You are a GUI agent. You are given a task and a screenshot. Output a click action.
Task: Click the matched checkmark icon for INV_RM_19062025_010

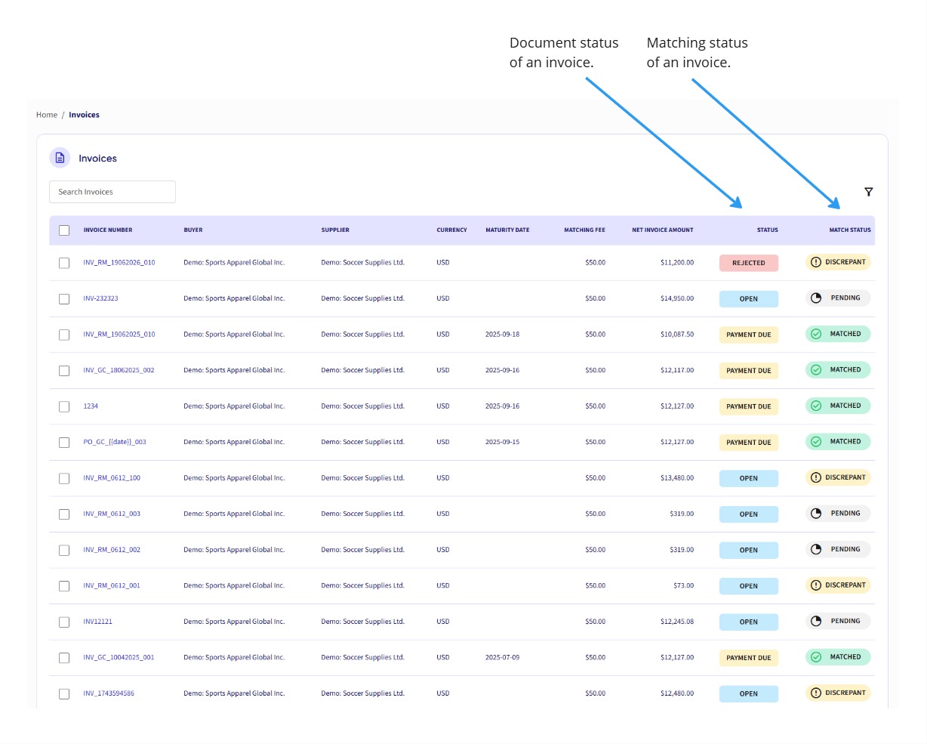pos(816,334)
